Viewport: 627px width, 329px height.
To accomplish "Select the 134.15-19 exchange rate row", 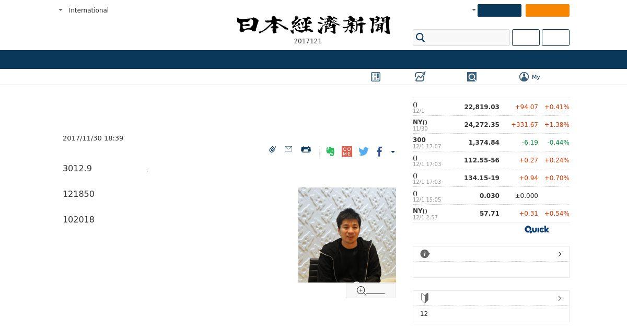I will (491, 178).
